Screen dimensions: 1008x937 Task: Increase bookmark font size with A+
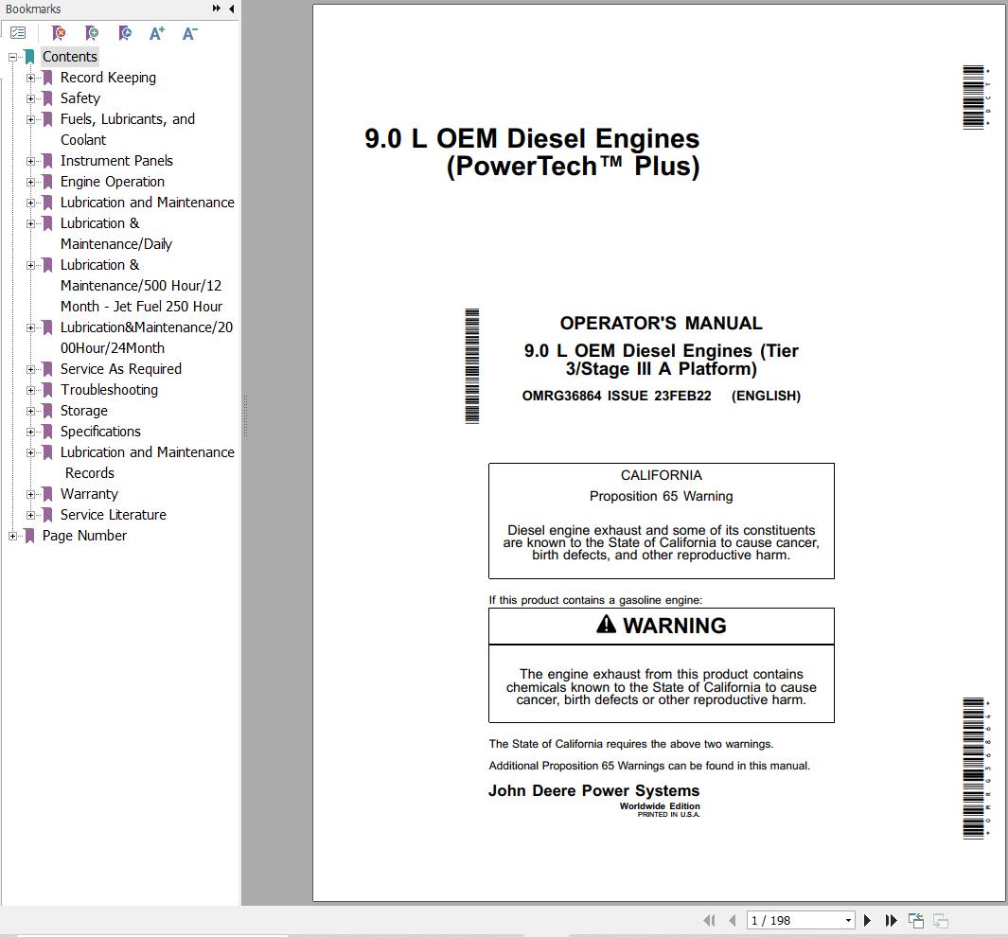[x=157, y=33]
